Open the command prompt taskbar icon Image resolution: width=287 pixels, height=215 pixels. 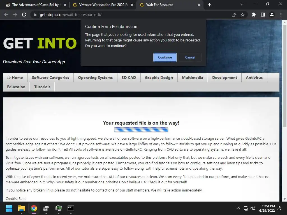(x=71, y=208)
